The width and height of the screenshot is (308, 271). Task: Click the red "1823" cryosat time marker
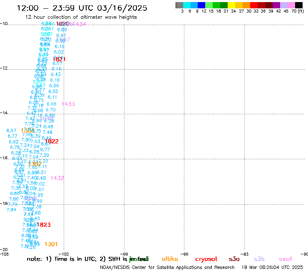[44, 225]
